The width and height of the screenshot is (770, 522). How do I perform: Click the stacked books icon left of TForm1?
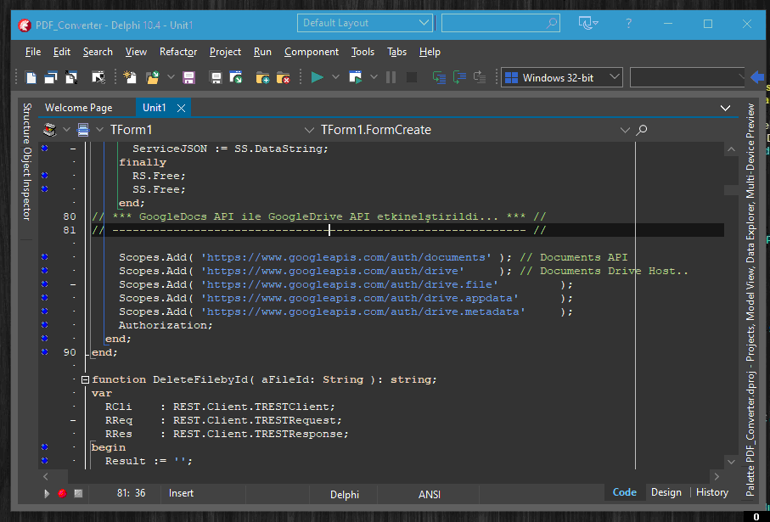pyautogui.click(x=49, y=130)
